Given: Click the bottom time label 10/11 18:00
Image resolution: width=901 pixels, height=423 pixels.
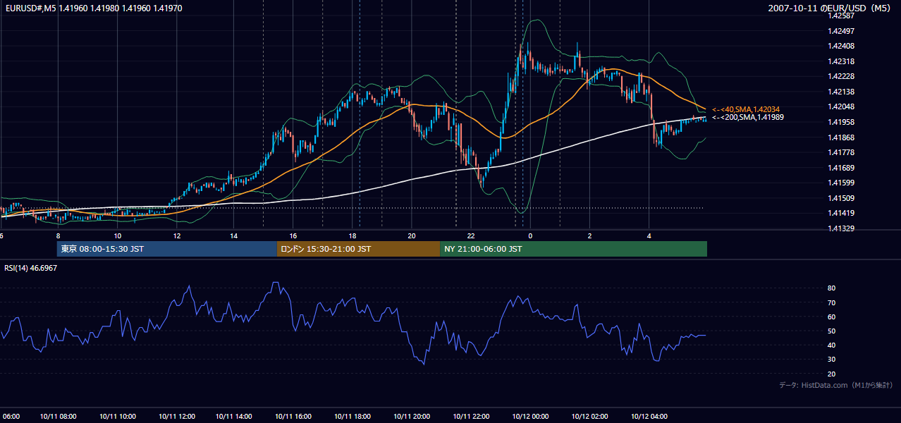Looking at the screenshot, I should [353, 417].
